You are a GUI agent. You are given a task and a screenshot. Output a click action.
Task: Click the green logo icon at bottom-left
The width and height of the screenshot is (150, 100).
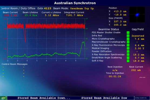point(4,98)
